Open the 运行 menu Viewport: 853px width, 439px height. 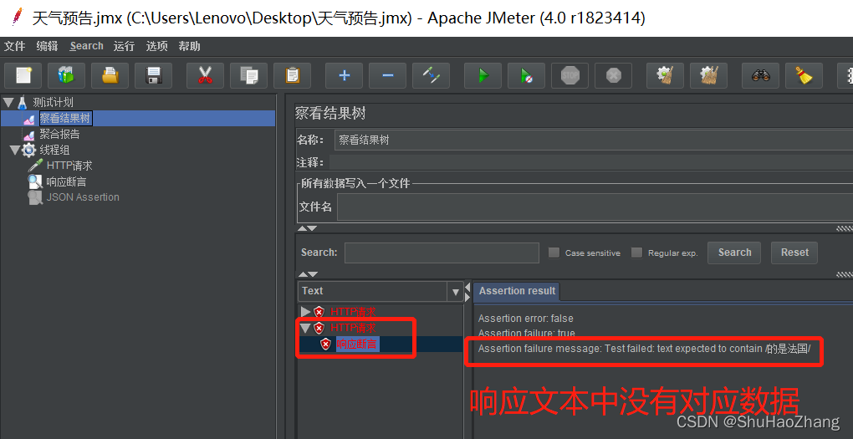[x=124, y=46]
